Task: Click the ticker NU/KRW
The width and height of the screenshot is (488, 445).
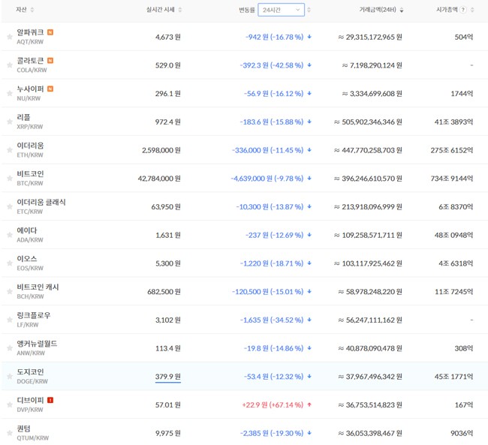Action: pos(29,98)
